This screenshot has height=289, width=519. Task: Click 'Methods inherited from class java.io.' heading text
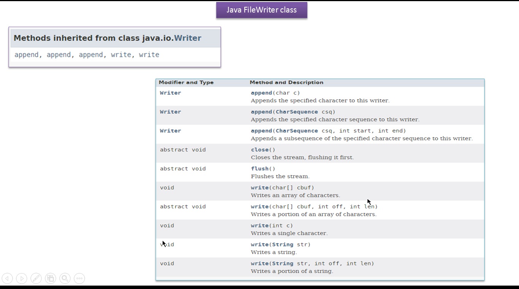93,38
